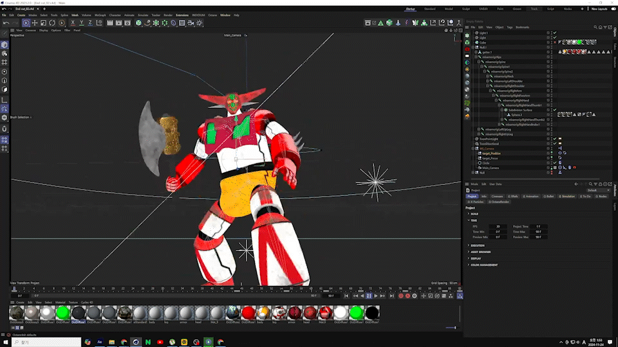Viewport: 618px width, 347px height.
Task: Toggle Z axis lock
Action: tap(90, 23)
